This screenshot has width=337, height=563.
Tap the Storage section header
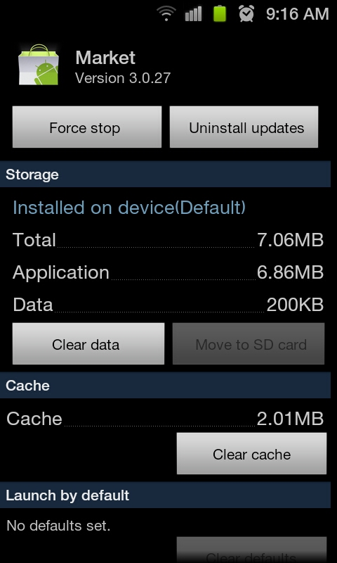[165, 174]
